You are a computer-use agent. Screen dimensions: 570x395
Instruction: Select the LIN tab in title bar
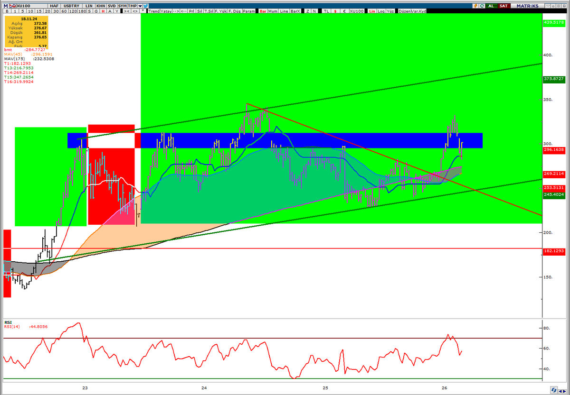89,6
